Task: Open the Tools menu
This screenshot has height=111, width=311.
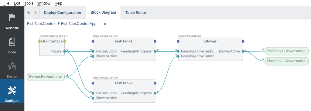Action: point(29,3)
